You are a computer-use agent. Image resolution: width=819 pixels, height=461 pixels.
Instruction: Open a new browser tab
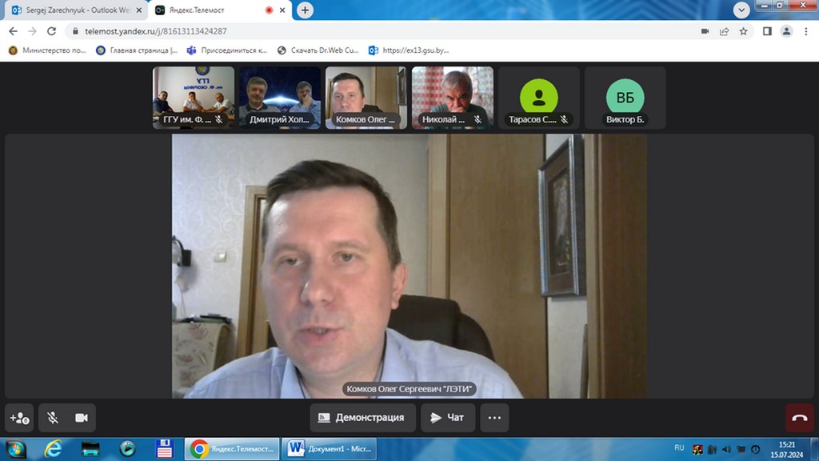pyautogui.click(x=305, y=10)
